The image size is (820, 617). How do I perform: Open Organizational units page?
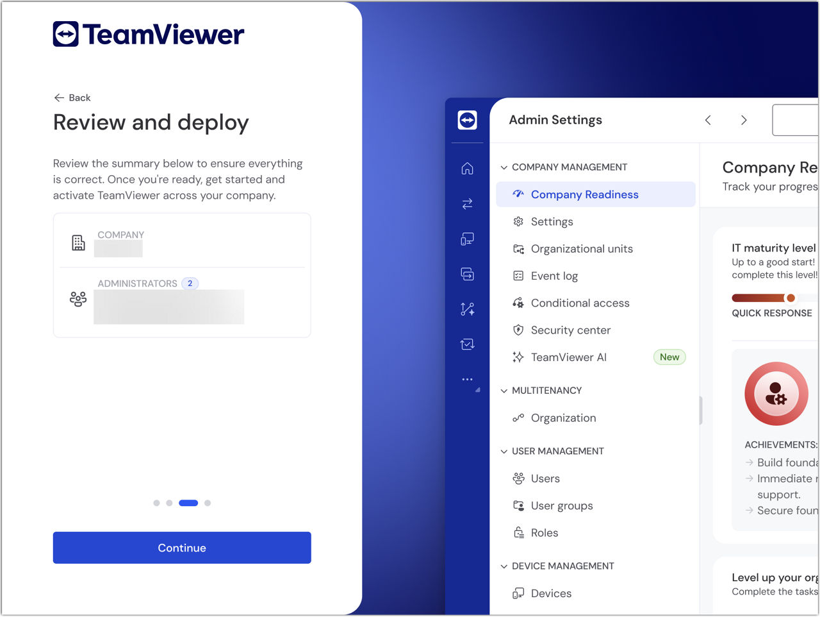[x=581, y=249]
